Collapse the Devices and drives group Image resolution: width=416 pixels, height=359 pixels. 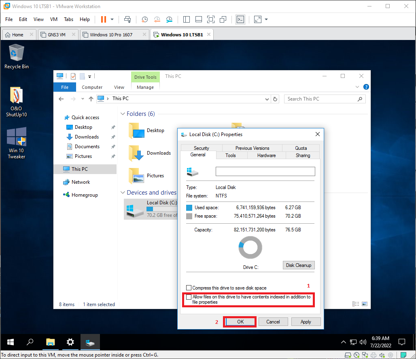pyautogui.click(x=123, y=193)
